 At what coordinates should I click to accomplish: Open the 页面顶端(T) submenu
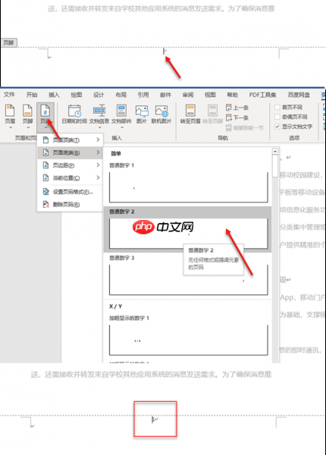click(x=70, y=140)
